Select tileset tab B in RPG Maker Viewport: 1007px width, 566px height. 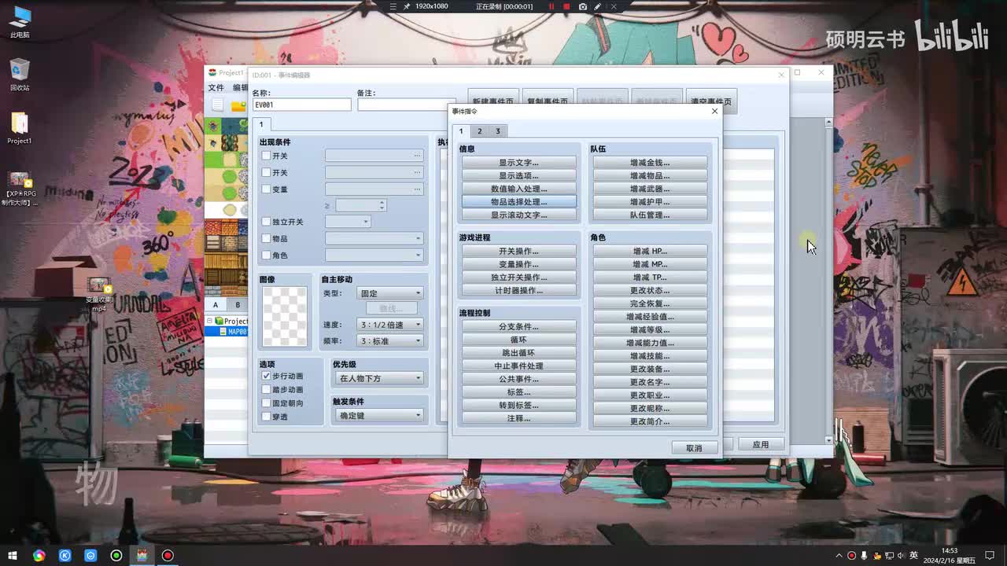point(238,305)
